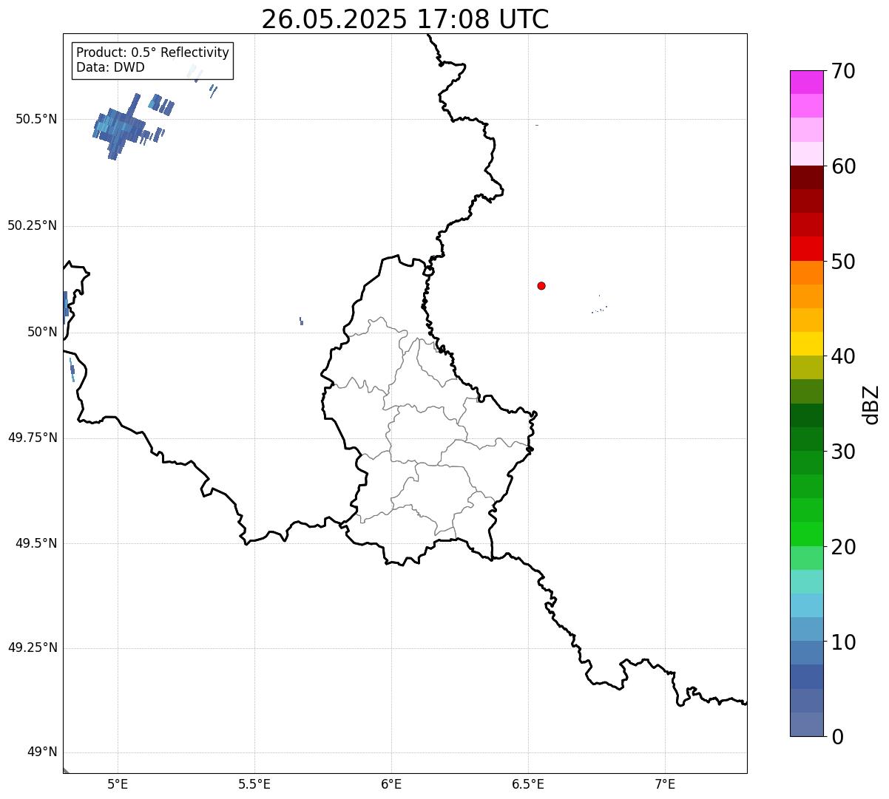
Task: Click the '49.5°N' latitude label
Action: click(x=37, y=543)
